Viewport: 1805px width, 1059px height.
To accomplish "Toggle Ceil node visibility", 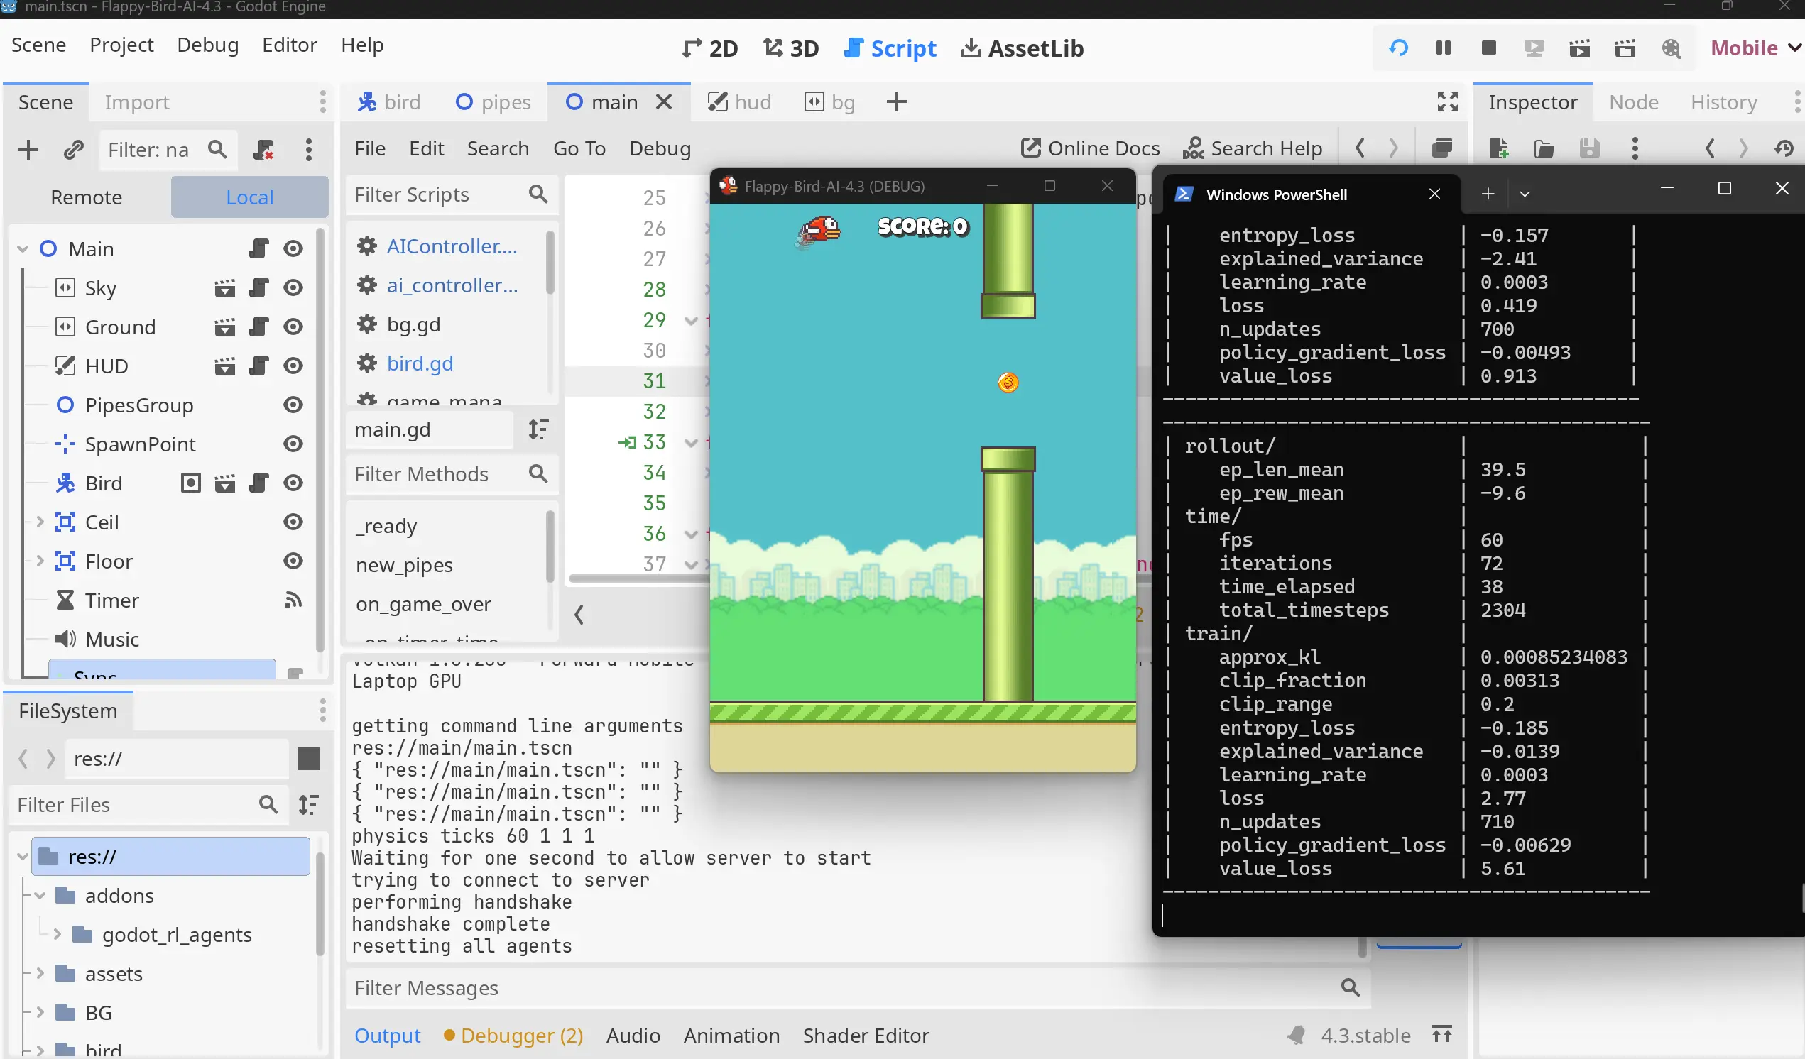I will point(293,522).
